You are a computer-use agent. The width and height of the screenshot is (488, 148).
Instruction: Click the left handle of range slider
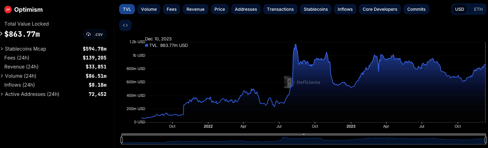[122, 140]
